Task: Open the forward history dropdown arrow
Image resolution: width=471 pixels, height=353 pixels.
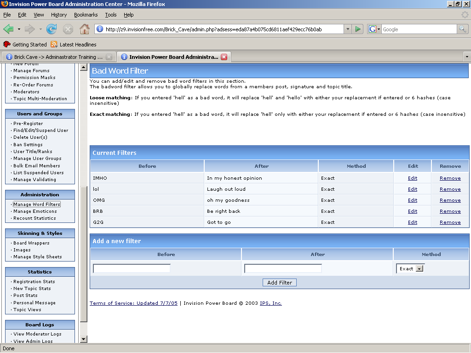Action: [40, 29]
